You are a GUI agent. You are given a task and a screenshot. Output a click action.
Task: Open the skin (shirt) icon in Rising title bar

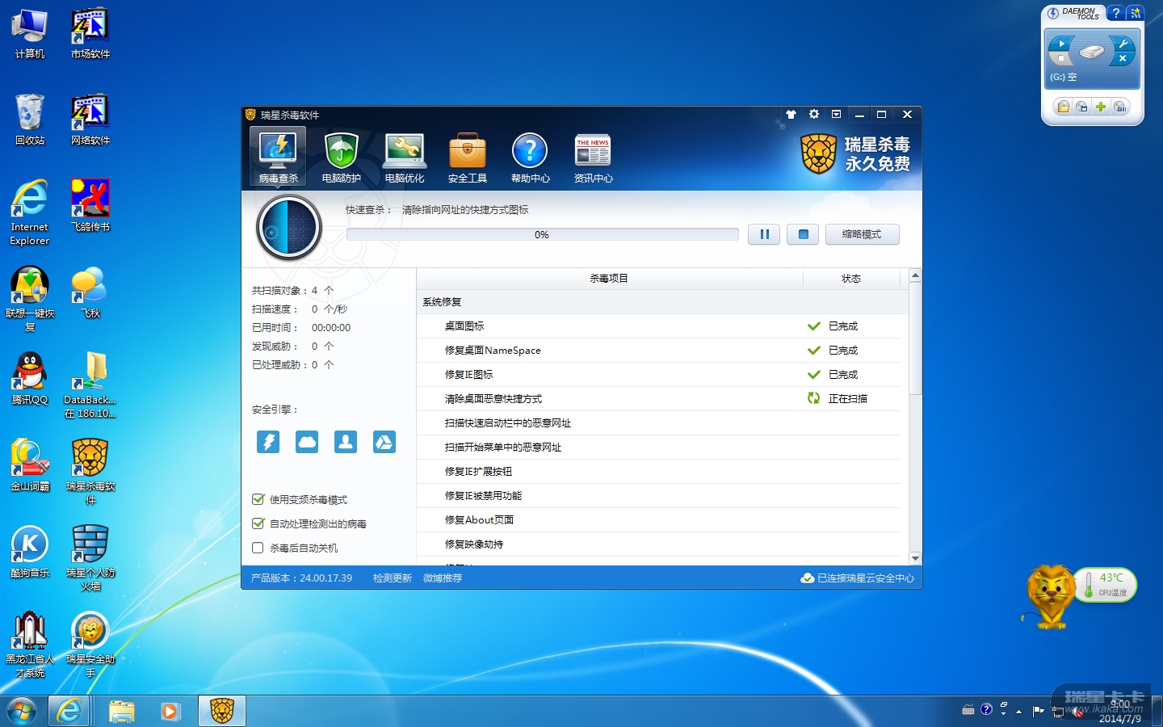(791, 115)
